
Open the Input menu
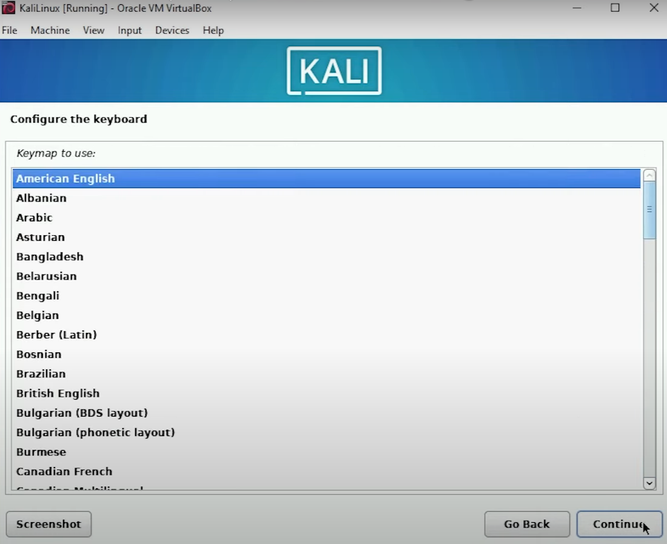[x=130, y=30]
